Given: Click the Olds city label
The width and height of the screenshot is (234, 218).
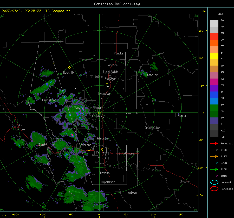Looking at the screenshot, I should tap(99, 108).
